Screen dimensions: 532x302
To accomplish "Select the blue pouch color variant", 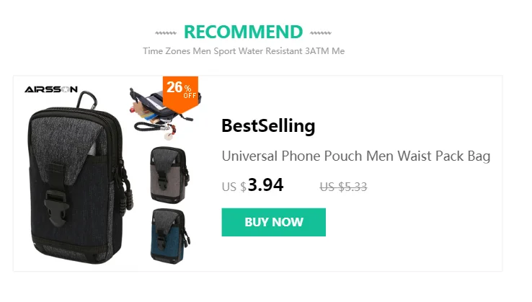I will pyautogui.click(x=169, y=236).
